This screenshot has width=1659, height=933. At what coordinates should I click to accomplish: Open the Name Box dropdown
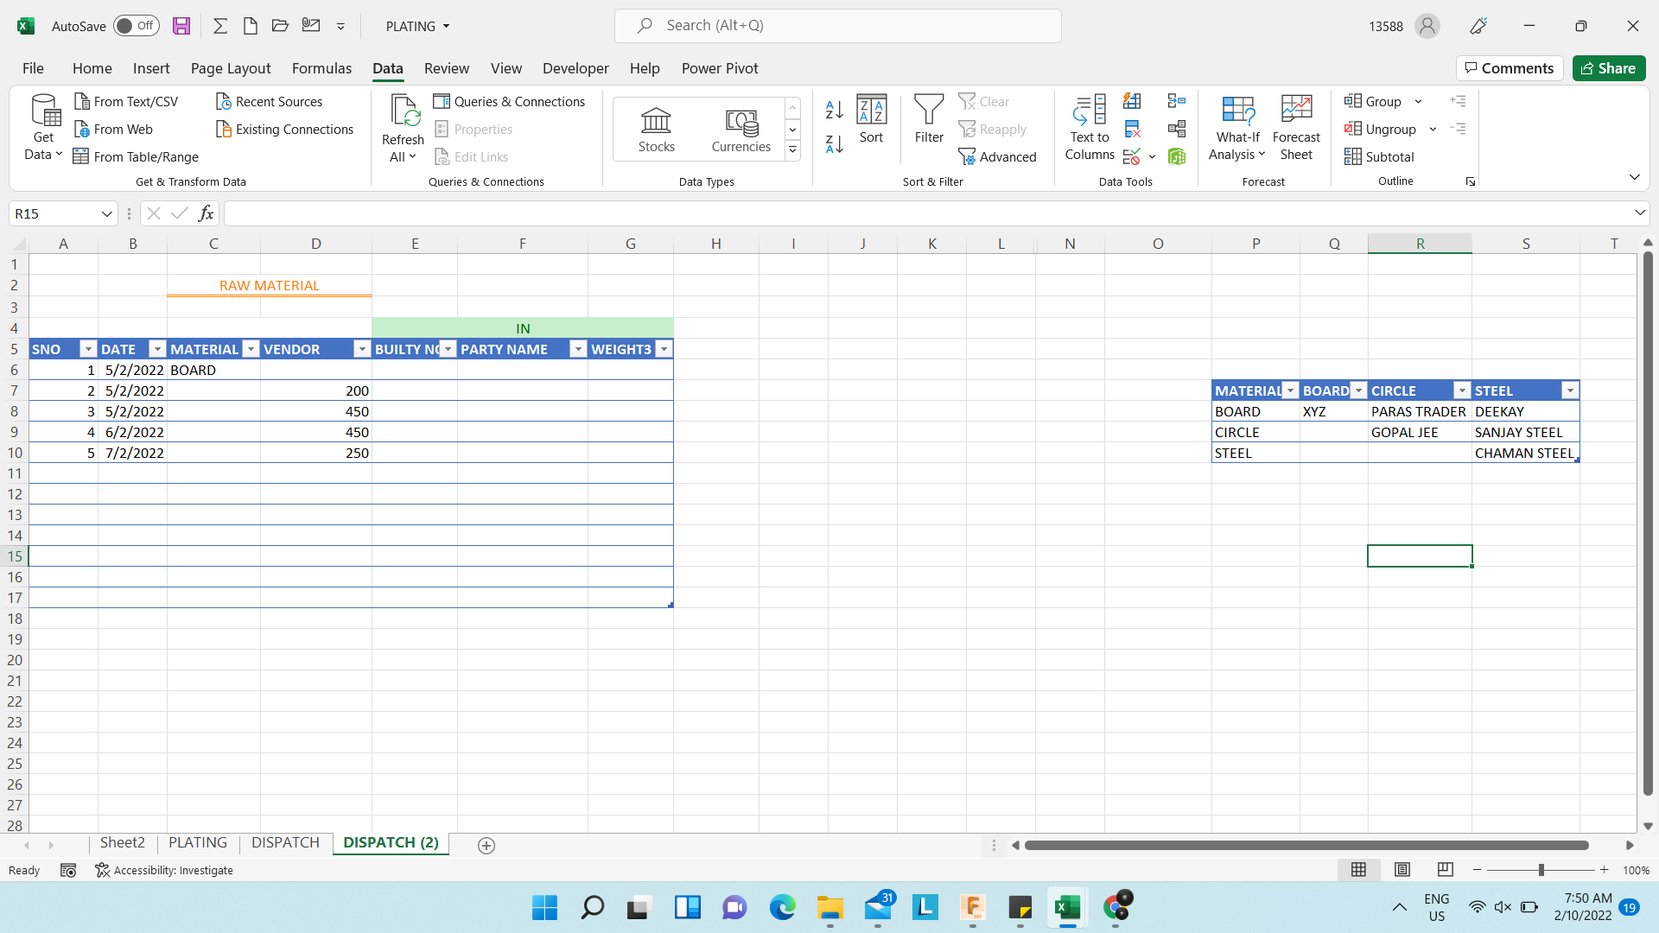tap(106, 213)
